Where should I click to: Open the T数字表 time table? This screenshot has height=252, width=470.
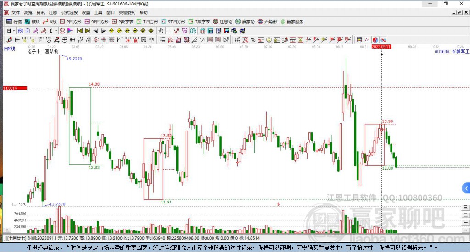point(199,22)
